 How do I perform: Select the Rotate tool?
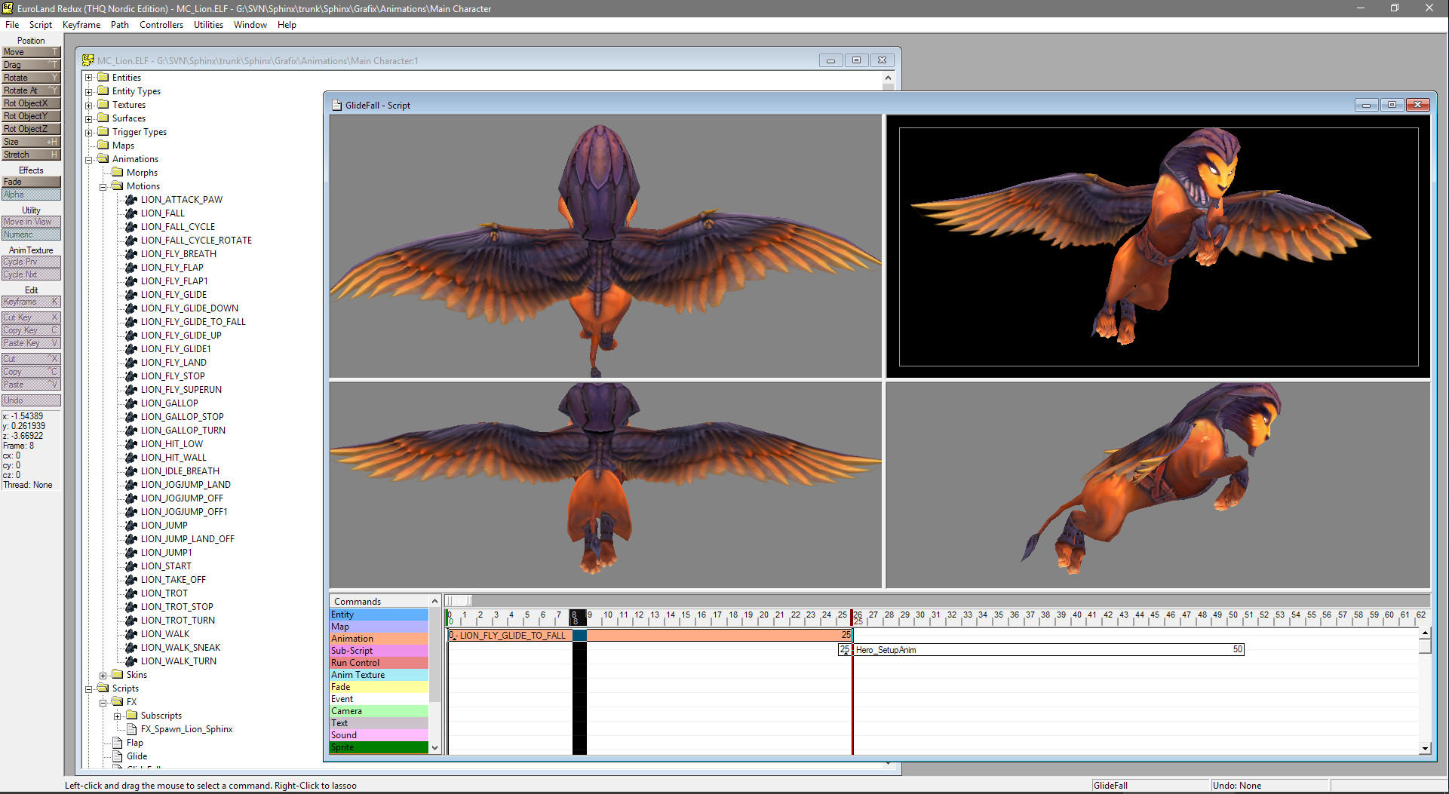coord(30,77)
